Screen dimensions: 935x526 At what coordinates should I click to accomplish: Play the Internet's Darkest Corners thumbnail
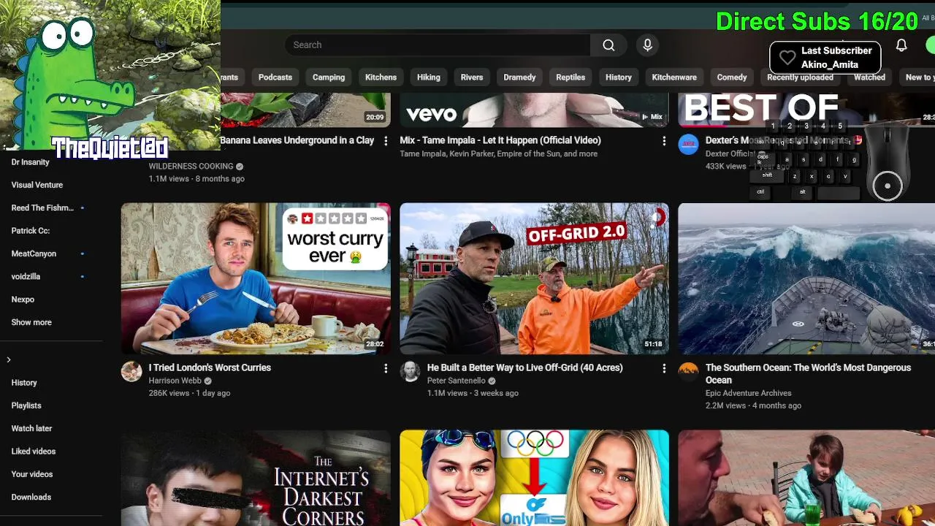[x=256, y=478]
